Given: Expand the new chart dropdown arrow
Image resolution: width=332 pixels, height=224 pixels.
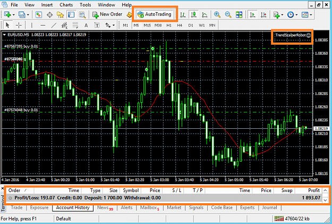Looking at the screenshot, I should click(14, 15).
